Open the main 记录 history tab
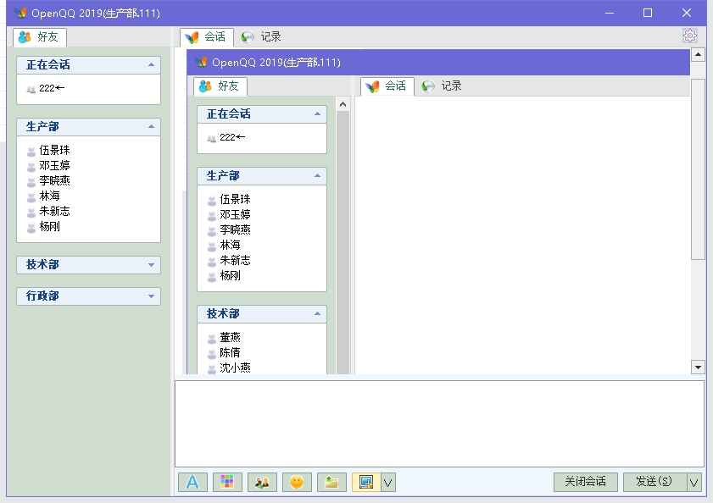Image resolution: width=713 pixels, height=503 pixels. (261, 36)
